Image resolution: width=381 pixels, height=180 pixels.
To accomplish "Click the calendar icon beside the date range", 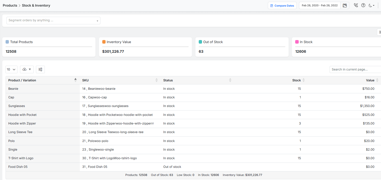I will [345, 6].
